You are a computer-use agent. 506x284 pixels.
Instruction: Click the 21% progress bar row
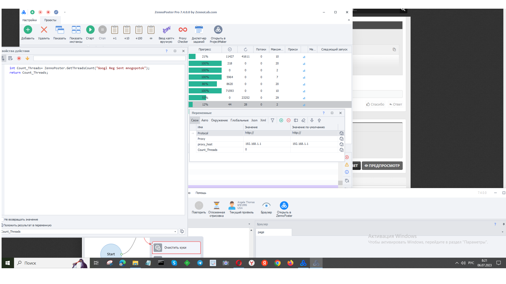(205, 57)
